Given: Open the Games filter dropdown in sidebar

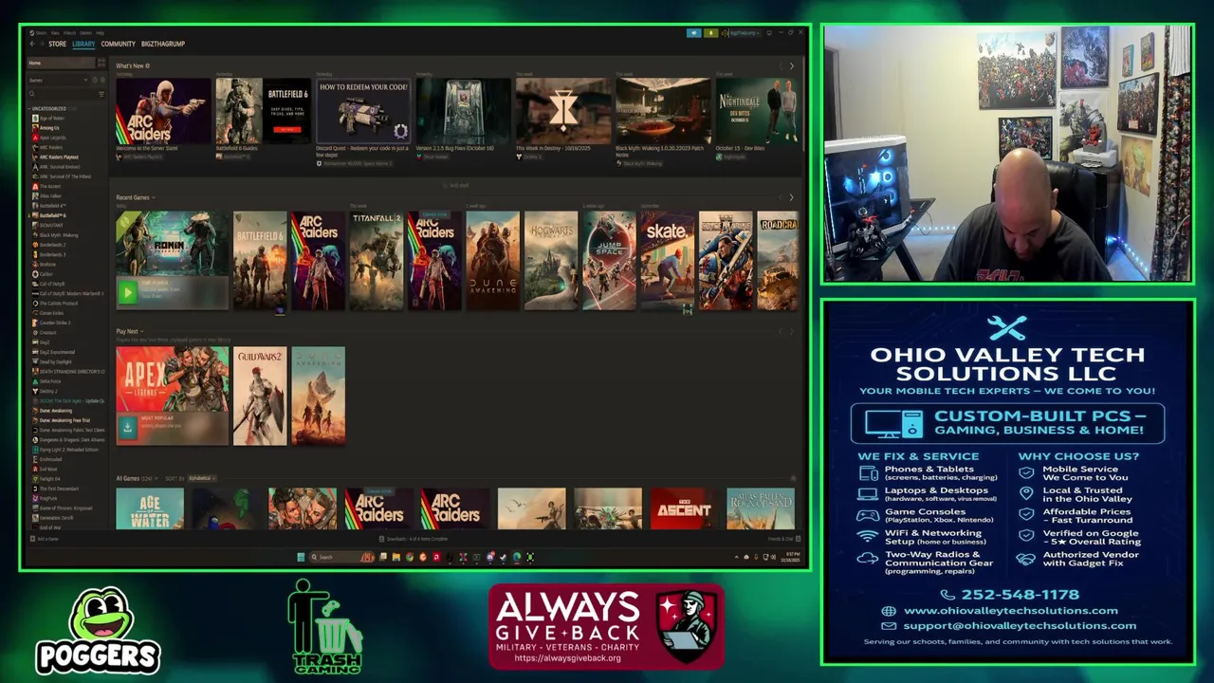Looking at the screenshot, I should click(x=59, y=80).
